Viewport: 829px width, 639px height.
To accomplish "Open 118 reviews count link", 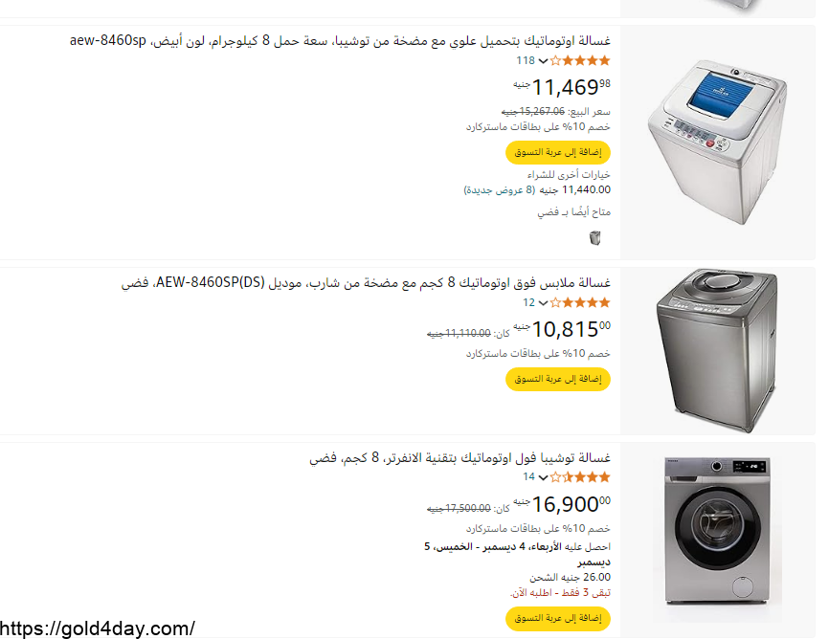I will (527, 61).
